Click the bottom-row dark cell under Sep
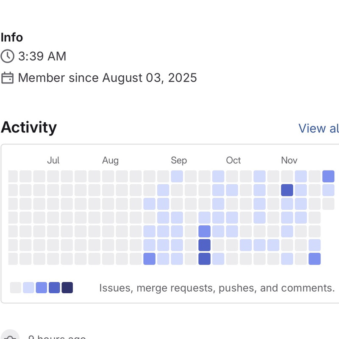The height and width of the screenshot is (339, 339). coord(204,259)
